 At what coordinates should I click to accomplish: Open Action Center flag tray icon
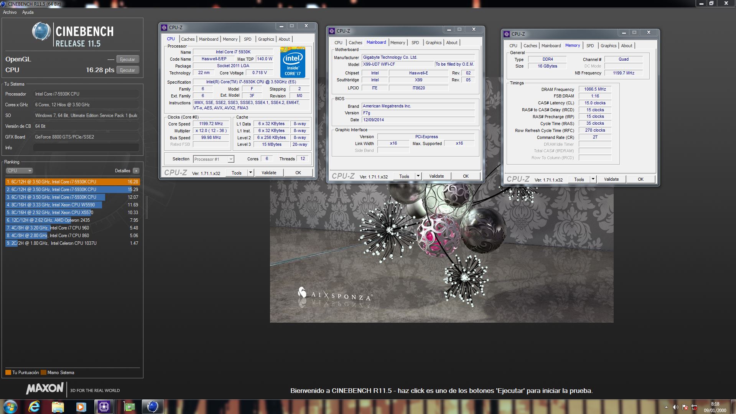click(685, 407)
